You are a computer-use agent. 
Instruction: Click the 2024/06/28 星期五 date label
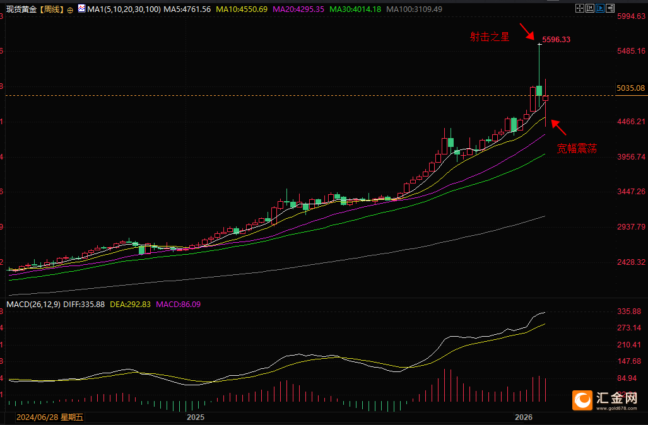[x=50, y=417]
